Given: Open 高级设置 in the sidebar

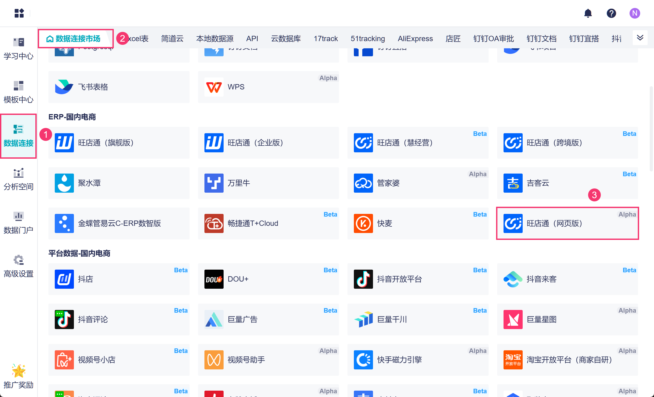Looking at the screenshot, I should pyautogui.click(x=19, y=266).
